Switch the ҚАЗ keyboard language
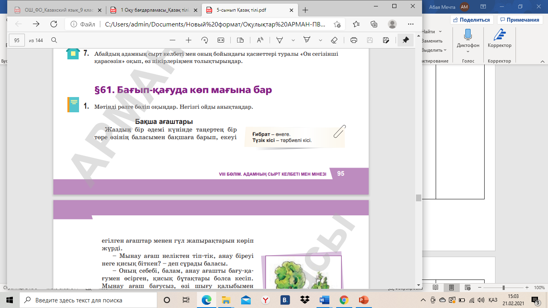Screen dimensions: 548x308 point(493,300)
